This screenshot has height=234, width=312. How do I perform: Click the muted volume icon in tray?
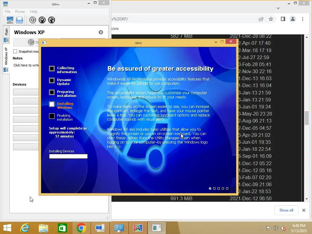point(283,228)
